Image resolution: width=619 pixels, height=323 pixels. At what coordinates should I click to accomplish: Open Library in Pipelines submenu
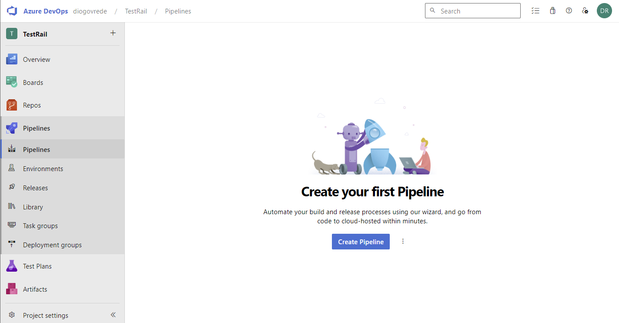pos(33,207)
